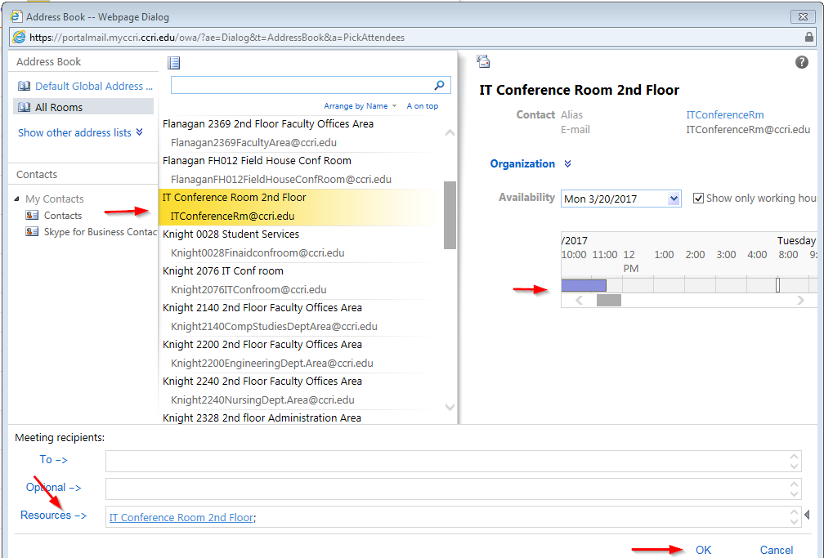Image resolution: width=824 pixels, height=558 pixels.
Task: Click the Cancel button
Action: (x=776, y=550)
